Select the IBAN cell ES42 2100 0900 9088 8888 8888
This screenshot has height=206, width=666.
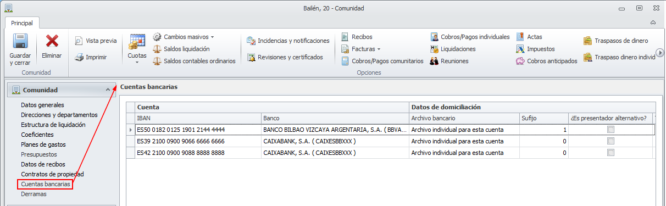198,153
